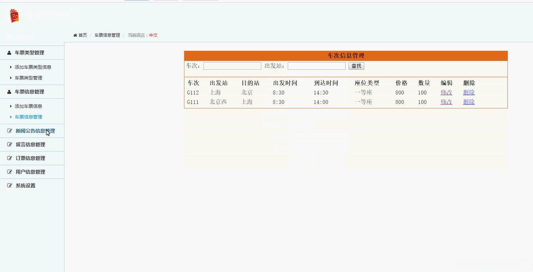Click 出发时间 column header
The image size is (533, 272).
[x=285, y=83]
